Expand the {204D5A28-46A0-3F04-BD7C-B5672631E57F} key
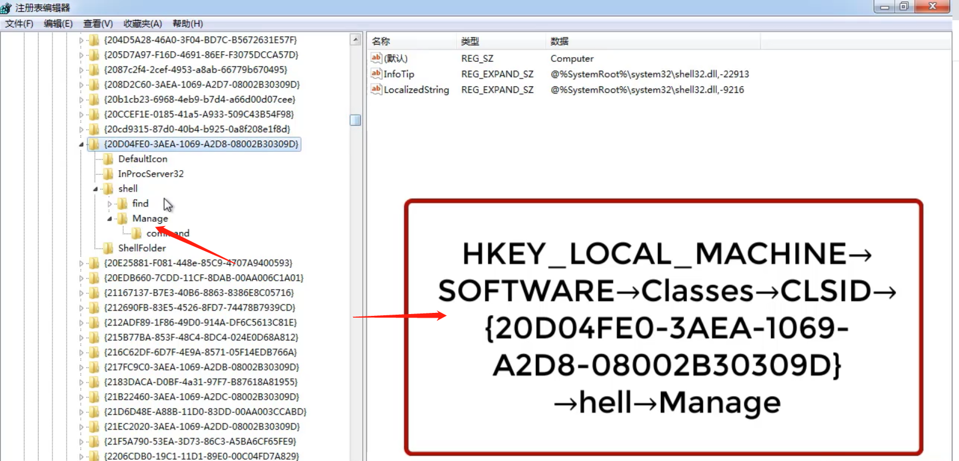Image resolution: width=959 pixels, height=461 pixels. pos(82,40)
